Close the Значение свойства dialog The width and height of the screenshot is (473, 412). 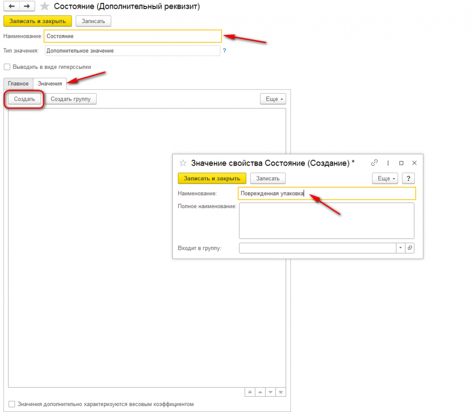click(x=414, y=163)
